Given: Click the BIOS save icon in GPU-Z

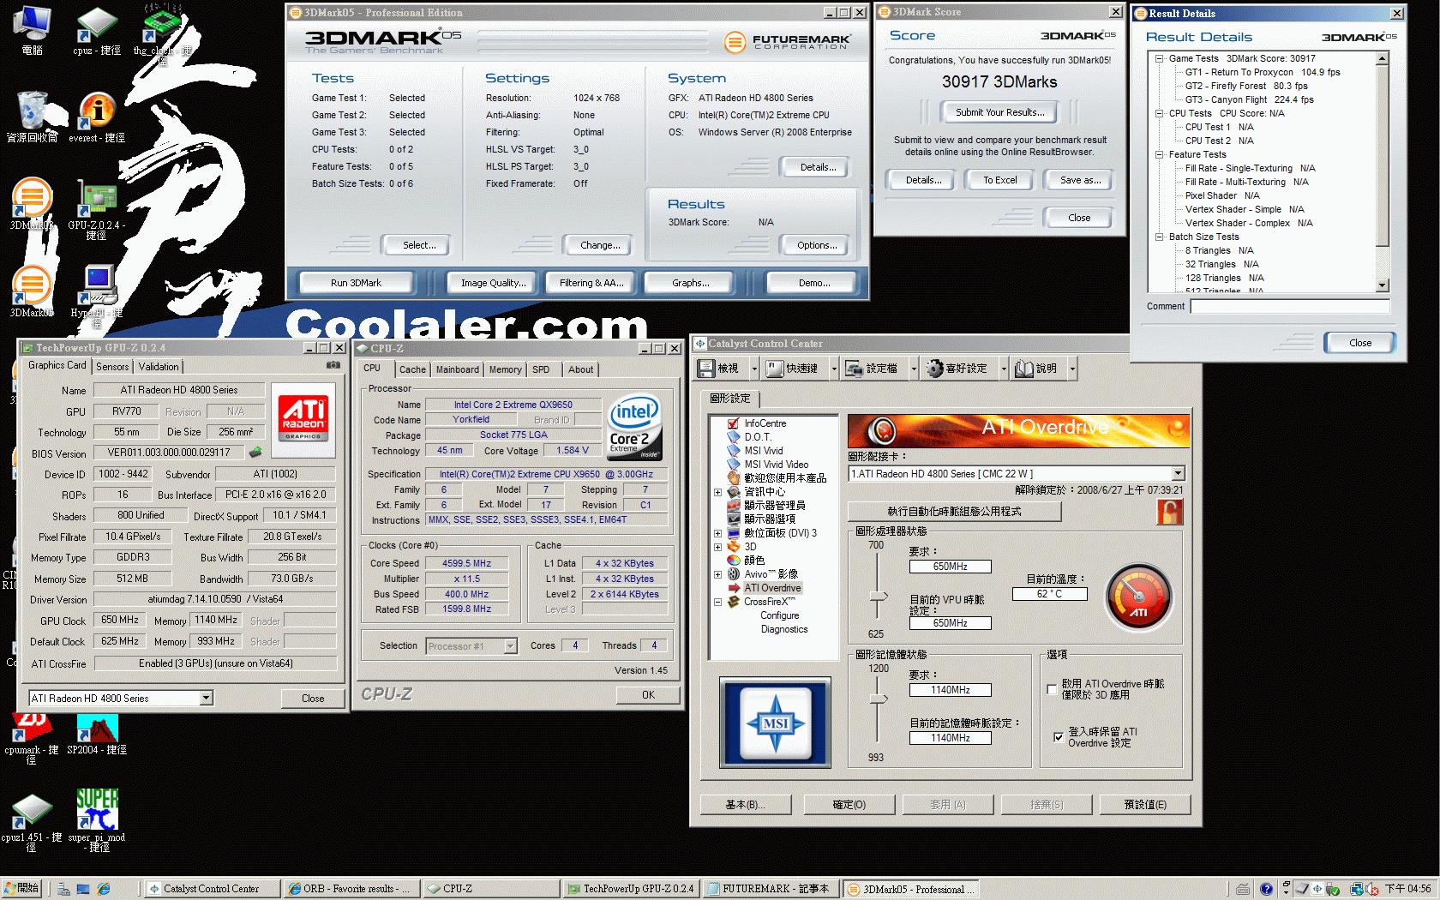Looking at the screenshot, I should coord(255,452).
